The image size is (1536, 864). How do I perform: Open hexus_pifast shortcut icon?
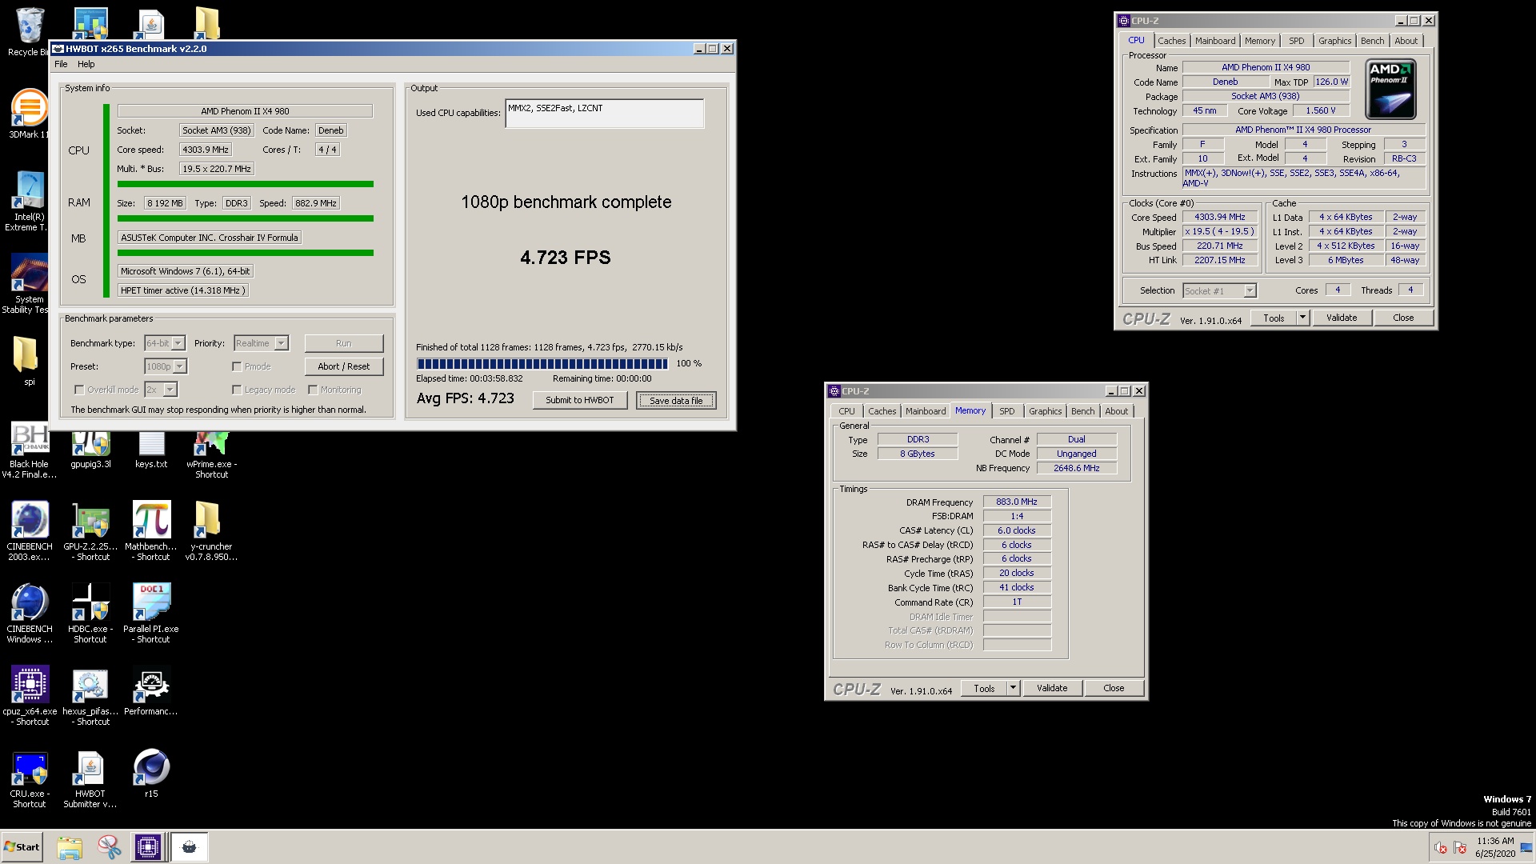coord(90,696)
